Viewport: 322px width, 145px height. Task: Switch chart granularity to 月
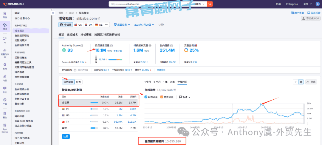coord(301,82)
